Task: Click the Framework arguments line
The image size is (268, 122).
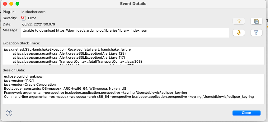Action: [96, 93]
